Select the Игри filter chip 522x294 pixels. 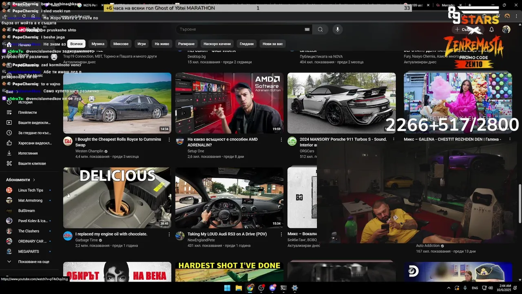click(x=142, y=44)
